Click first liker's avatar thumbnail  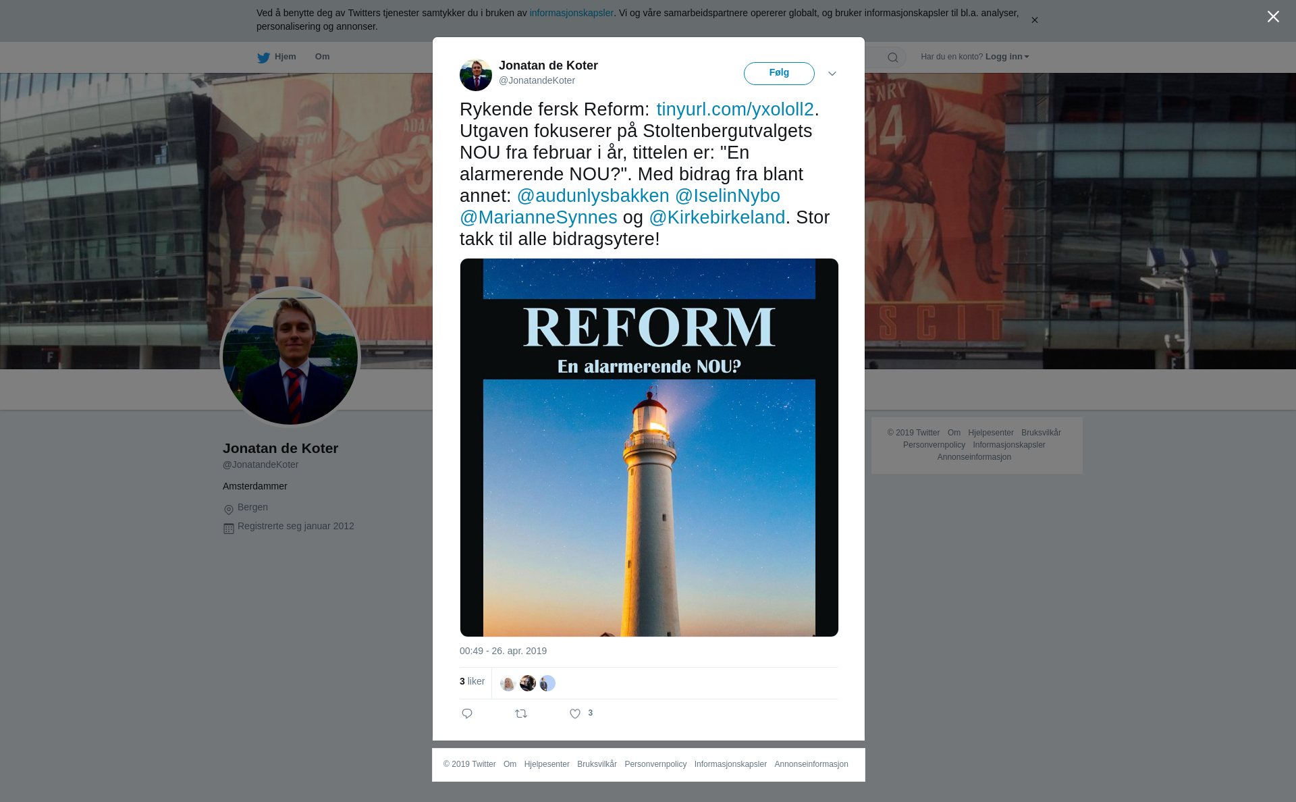(508, 683)
